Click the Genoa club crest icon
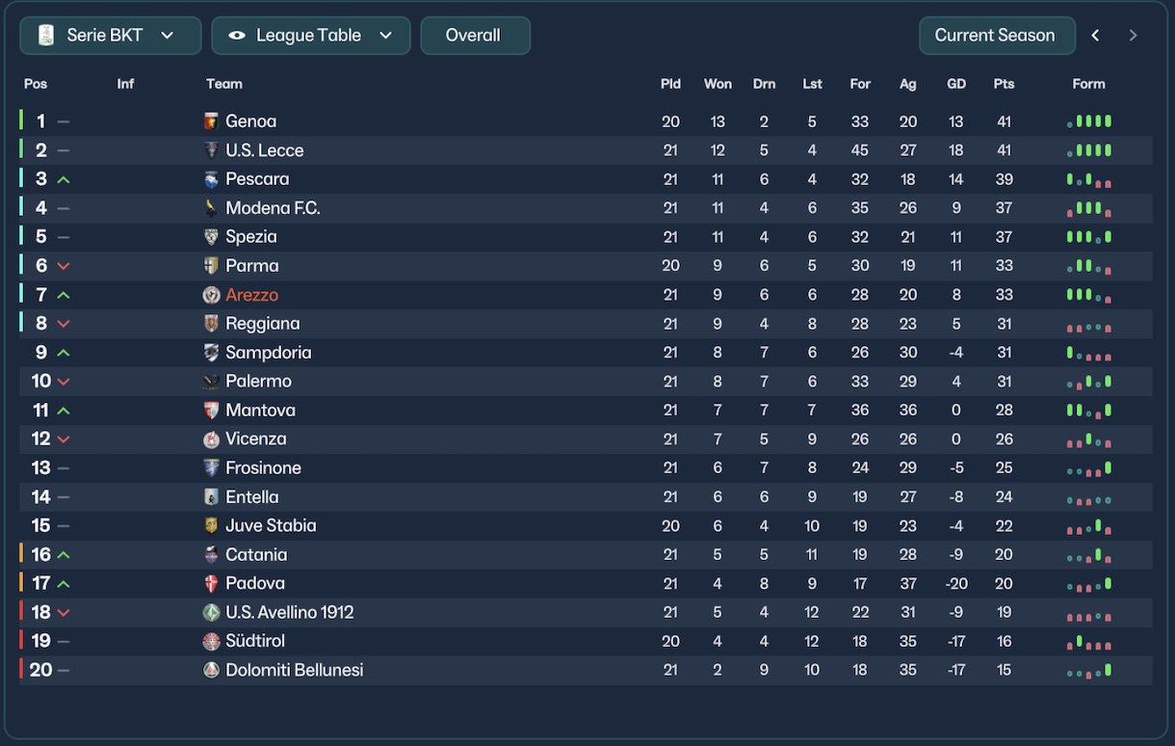Screen dimensions: 1175x746 pyautogui.click(x=212, y=121)
